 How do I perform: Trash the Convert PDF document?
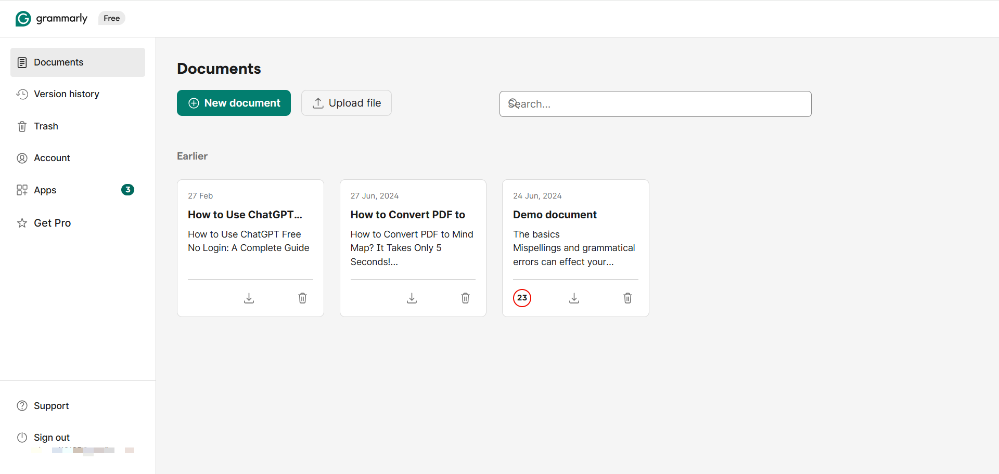coord(465,298)
